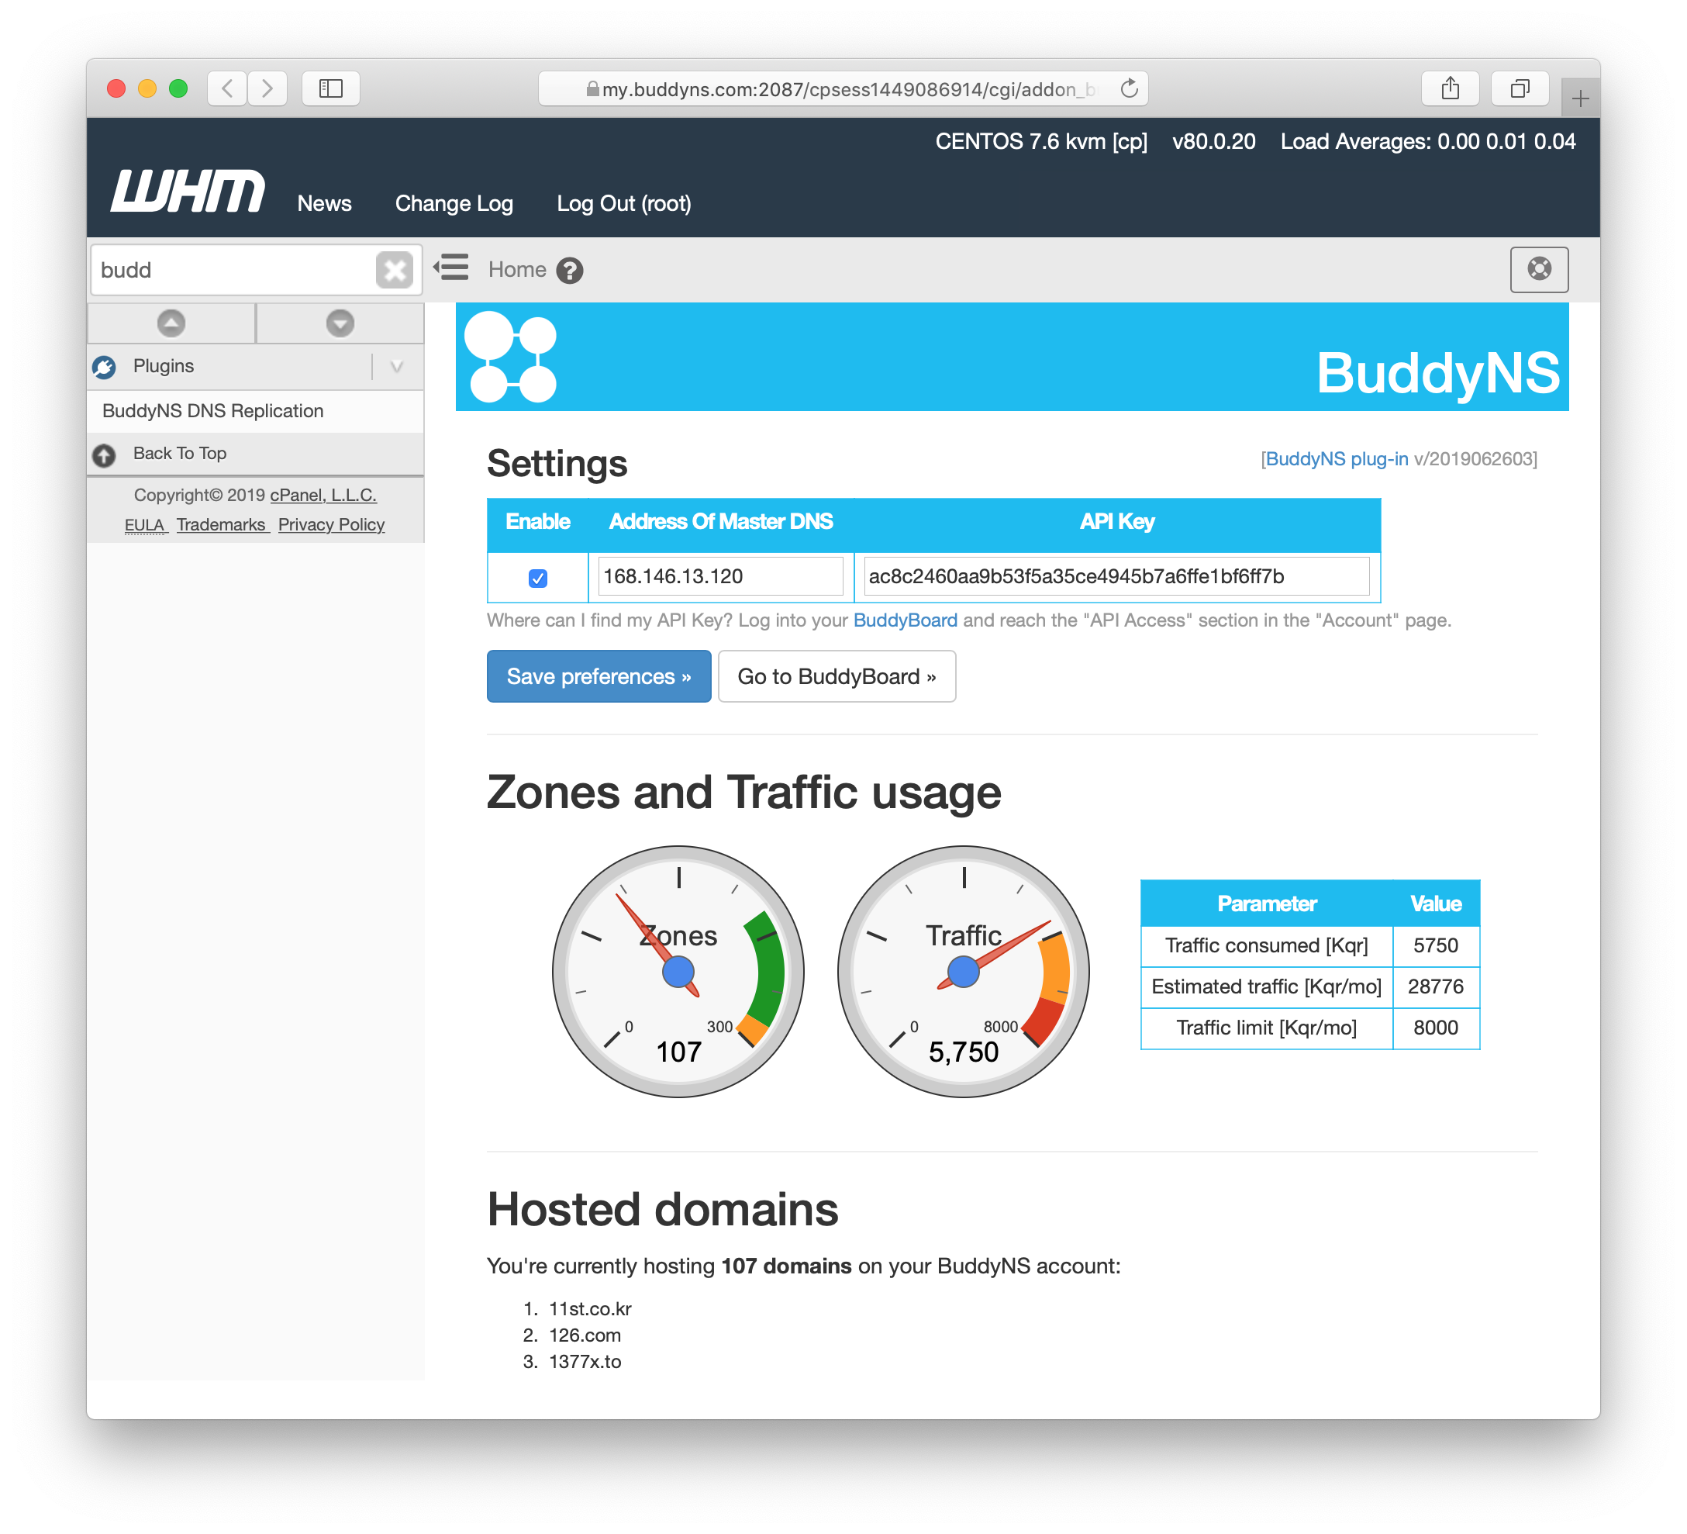Click the Load Averages text
Screen dimensions: 1687x1534
[x=1427, y=141]
